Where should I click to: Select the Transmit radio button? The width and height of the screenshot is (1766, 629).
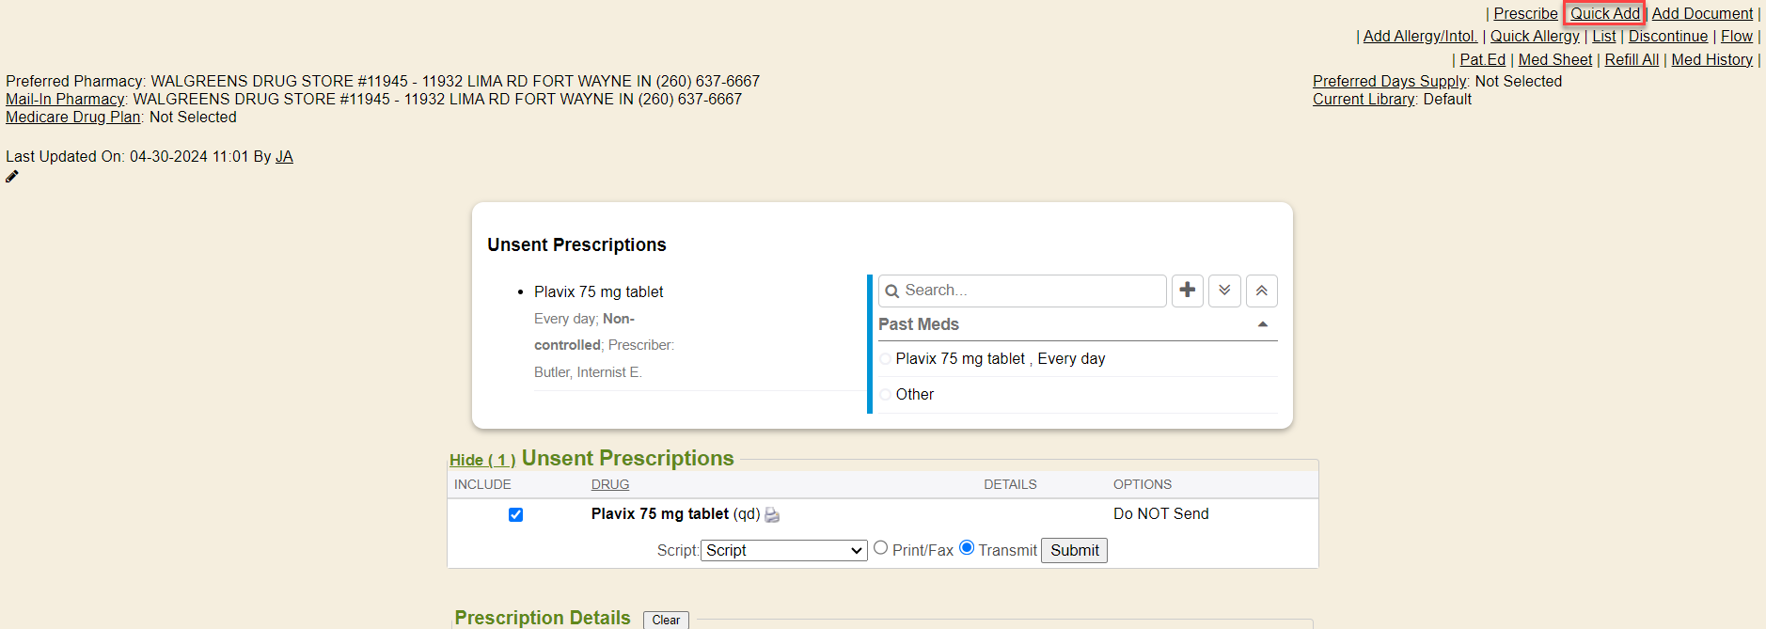[966, 548]
